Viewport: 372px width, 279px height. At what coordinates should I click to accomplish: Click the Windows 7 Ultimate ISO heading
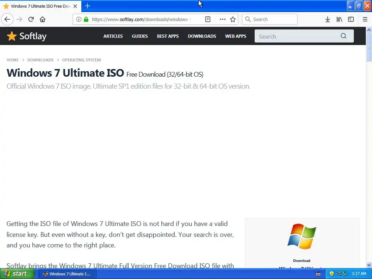(x=65, y=73)
